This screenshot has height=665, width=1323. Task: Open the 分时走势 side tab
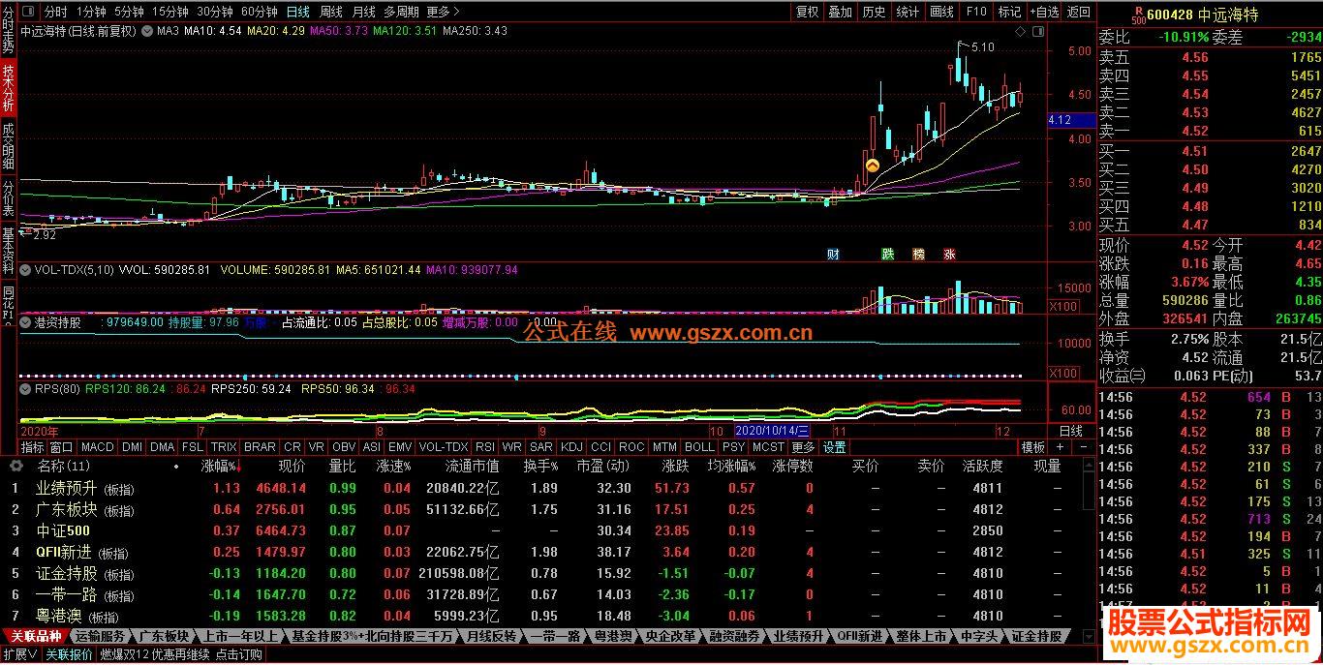[9, 31]
